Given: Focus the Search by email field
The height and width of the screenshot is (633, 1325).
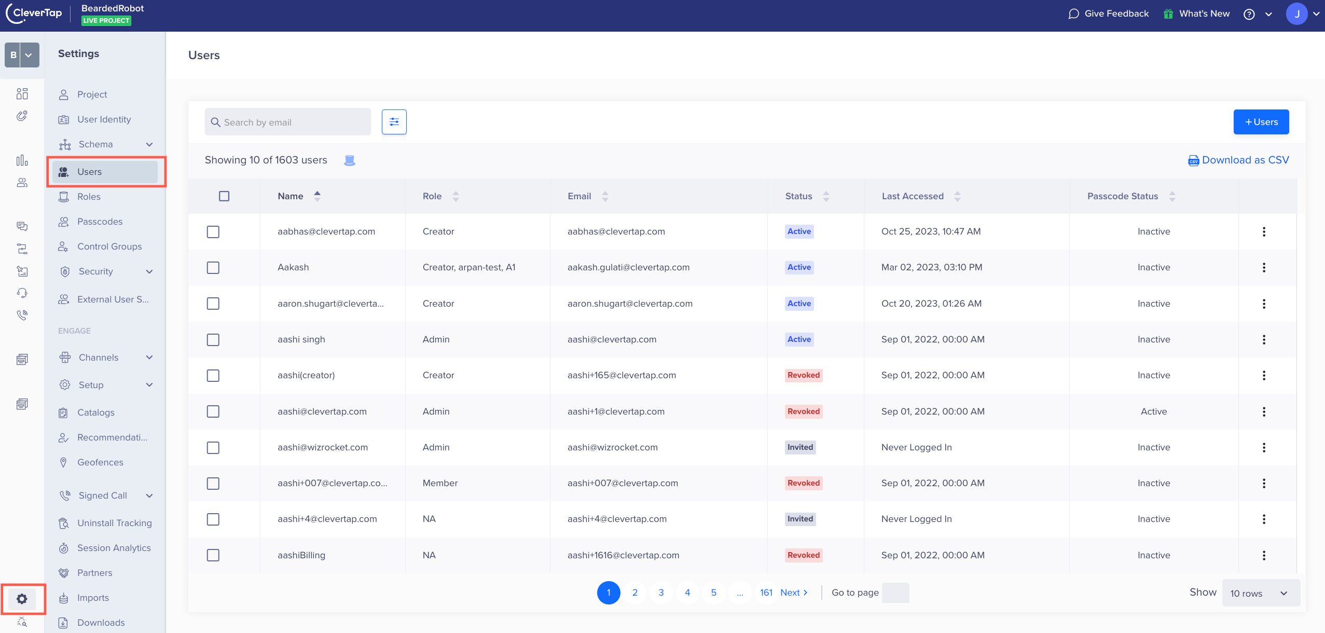Looking at the screenshot, I should pos(288,122).
